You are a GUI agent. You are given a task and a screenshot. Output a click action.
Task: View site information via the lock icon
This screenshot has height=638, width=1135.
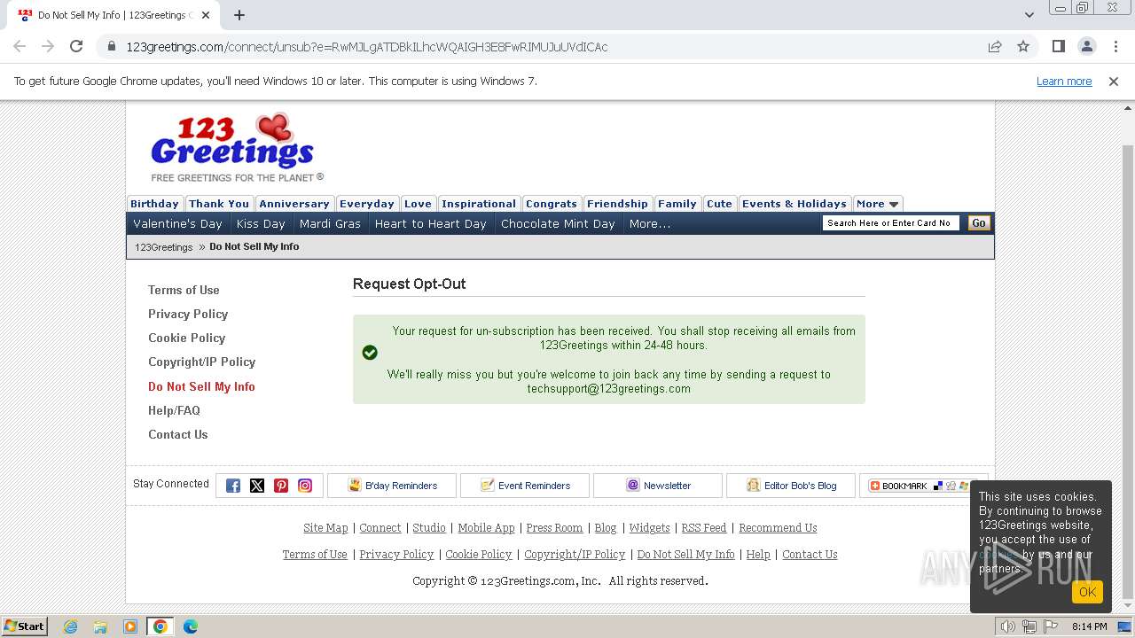[x=112, y=47]
